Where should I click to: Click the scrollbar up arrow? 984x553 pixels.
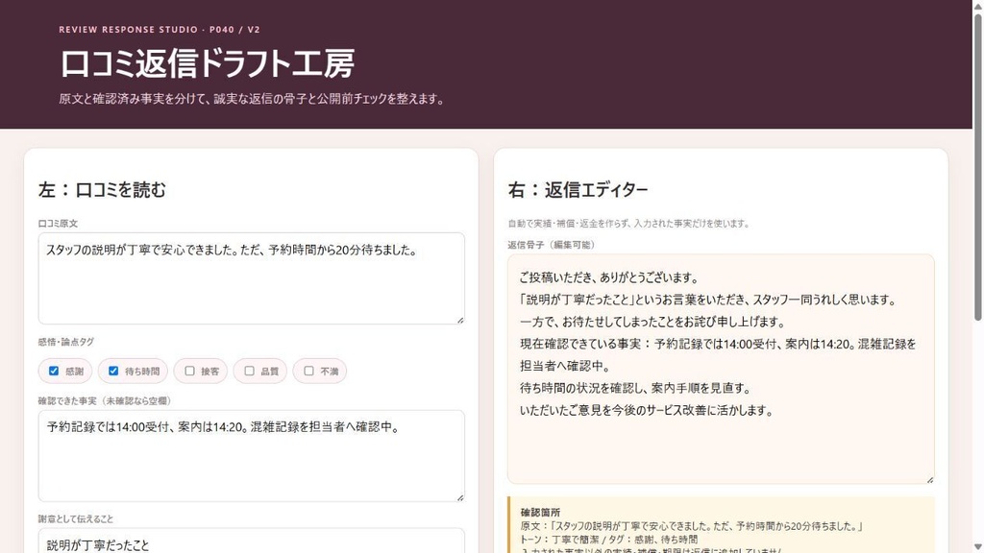tap(977, 5)
